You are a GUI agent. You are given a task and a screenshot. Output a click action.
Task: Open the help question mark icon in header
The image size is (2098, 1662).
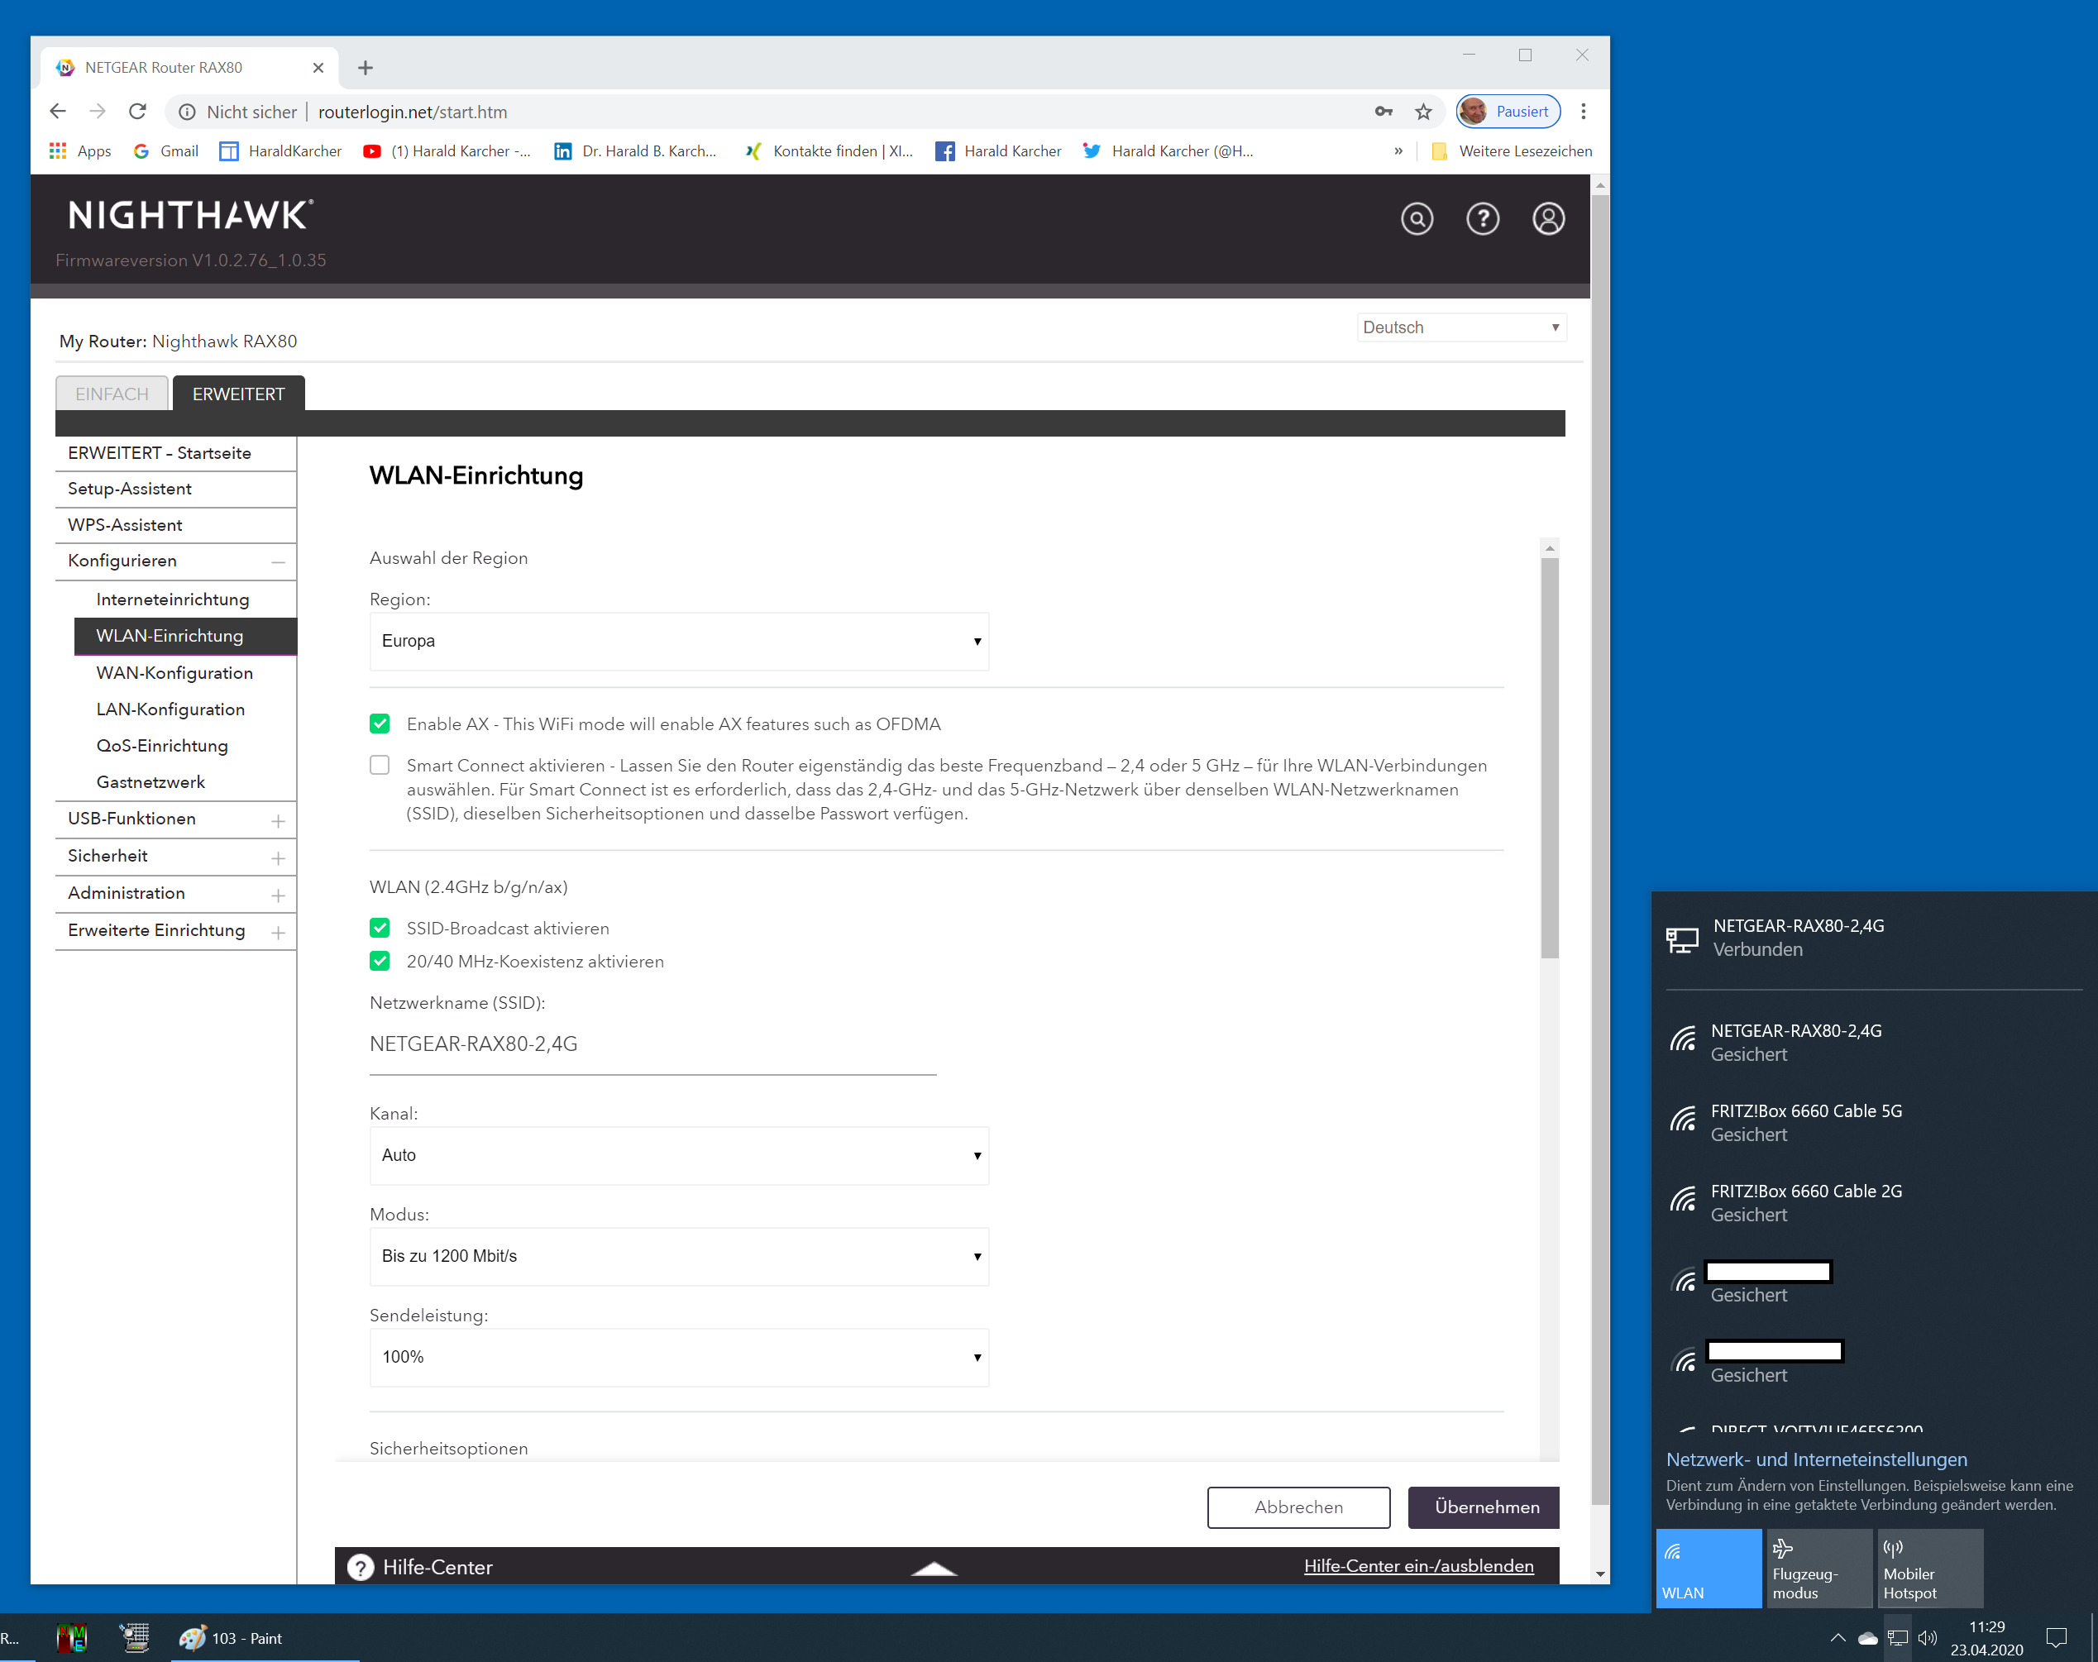pos(1481,219)
